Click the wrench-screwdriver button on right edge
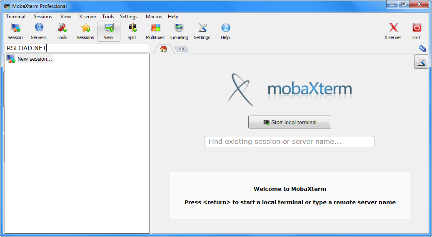 pyautogui.click(x=421, y=61)
